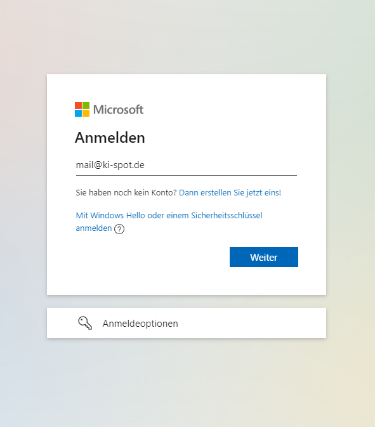Image resolution: width=375 pixels, height=427 pixels.
Task: Click the red square of the logo
Action: [x=79, y=106]
